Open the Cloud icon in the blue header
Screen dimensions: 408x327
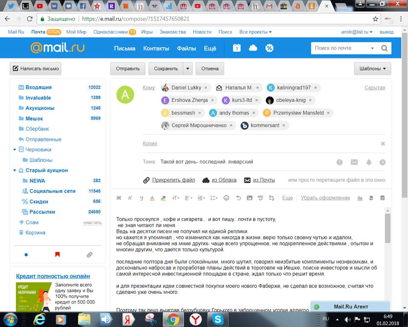[x=253, y=48]
